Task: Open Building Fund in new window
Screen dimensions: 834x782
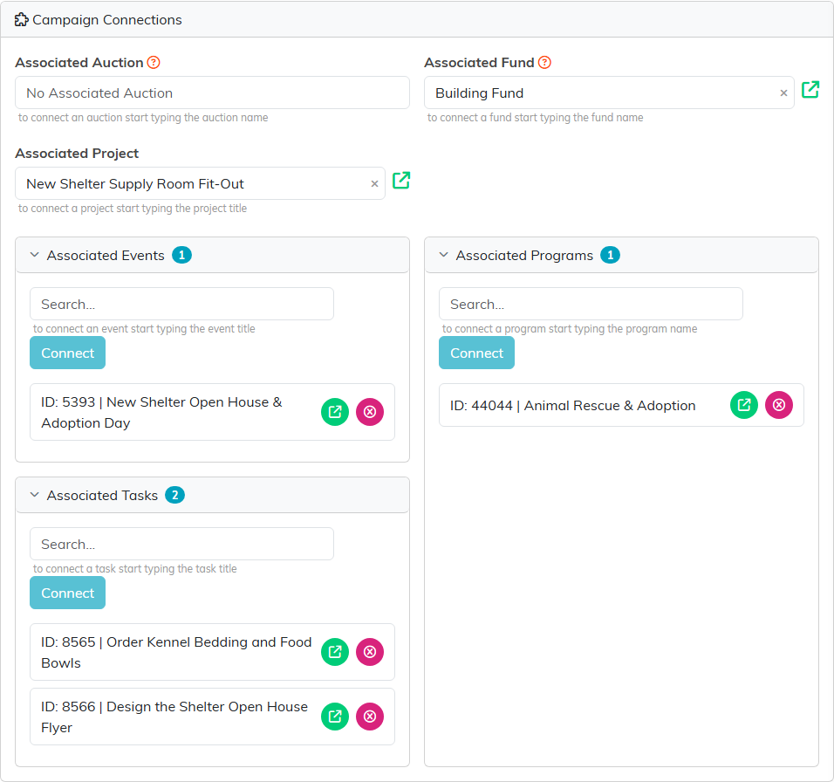Action: (810, 89)
